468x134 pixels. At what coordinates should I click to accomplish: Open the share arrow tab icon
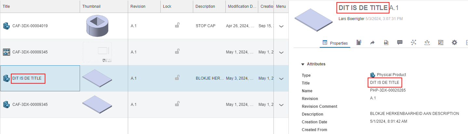click(x=372, y=42)
